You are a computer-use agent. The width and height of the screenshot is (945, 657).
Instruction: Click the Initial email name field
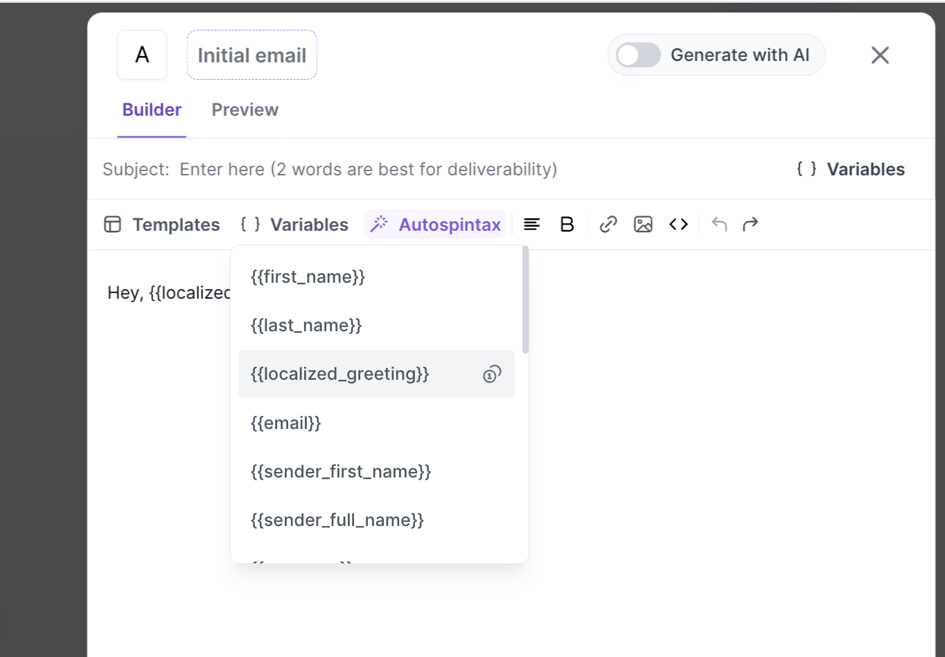tap(252, 55)
